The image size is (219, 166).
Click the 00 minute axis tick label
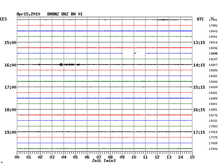tap(17, 157)
